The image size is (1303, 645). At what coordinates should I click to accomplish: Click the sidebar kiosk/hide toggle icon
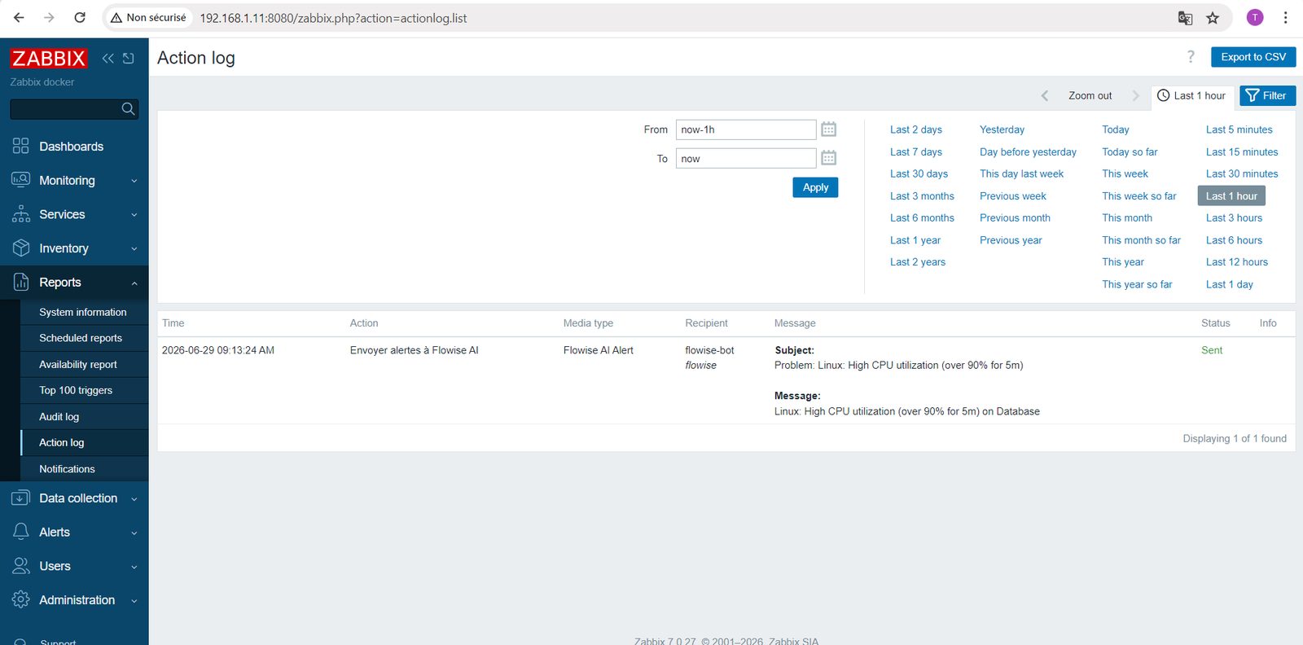pos(129,58)
